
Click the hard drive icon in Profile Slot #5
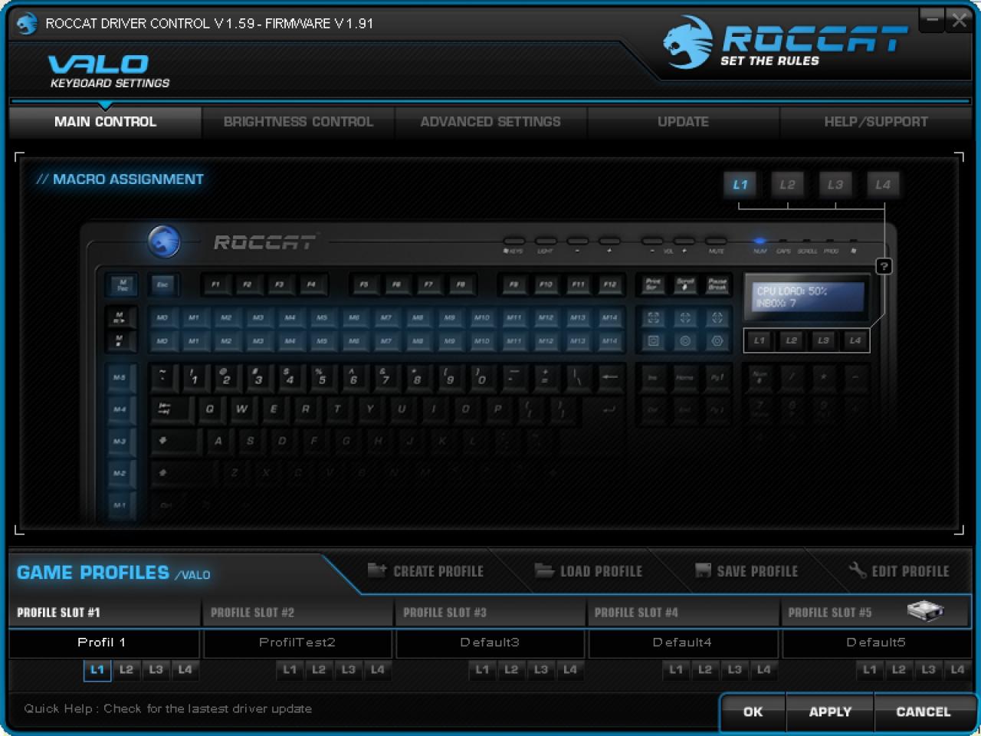925,611
